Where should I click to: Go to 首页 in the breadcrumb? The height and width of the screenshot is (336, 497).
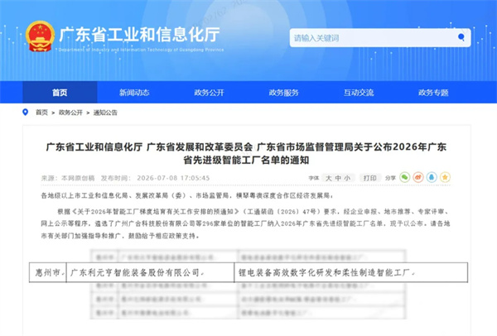pos(41,113)
